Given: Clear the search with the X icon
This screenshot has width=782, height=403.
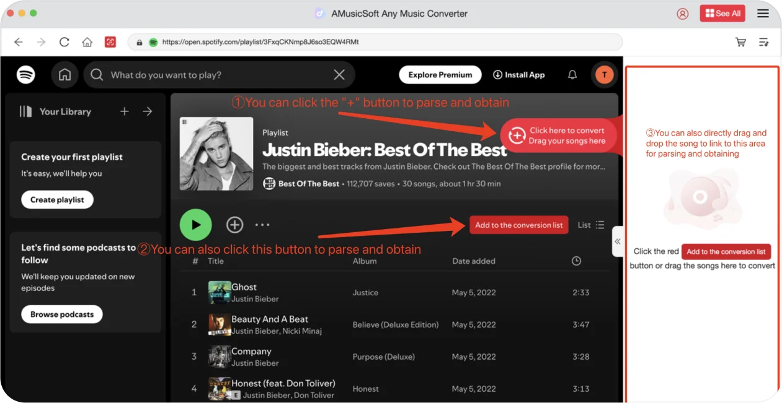Looking at the screenshot, I should click(x=339, y=75).
